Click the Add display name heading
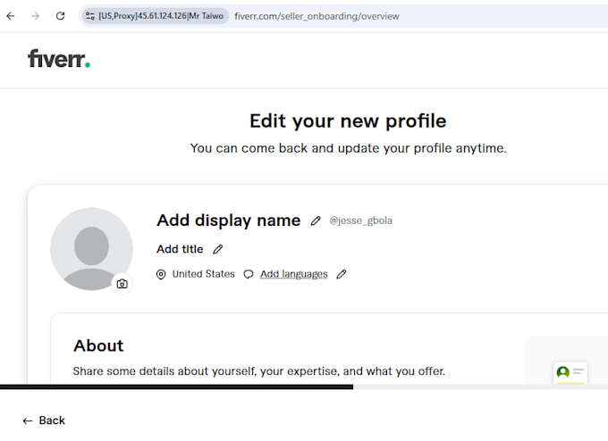Viewport: 608px width, 441px height. (228, 220)
